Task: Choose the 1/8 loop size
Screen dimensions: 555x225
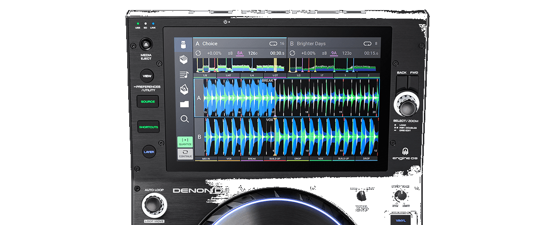Action: click(x=205, y=76)
